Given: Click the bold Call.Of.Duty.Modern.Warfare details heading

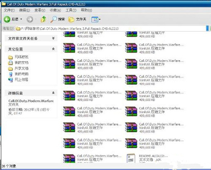Looking at the screenshot, I should point(31,101).
